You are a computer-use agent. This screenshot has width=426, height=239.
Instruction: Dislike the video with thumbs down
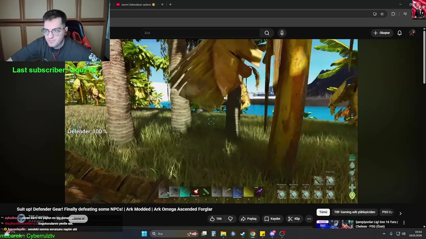[230, 219]
